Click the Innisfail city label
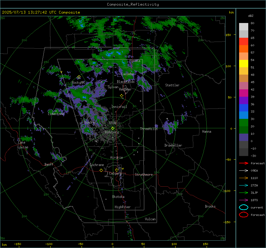 point(119,107)
